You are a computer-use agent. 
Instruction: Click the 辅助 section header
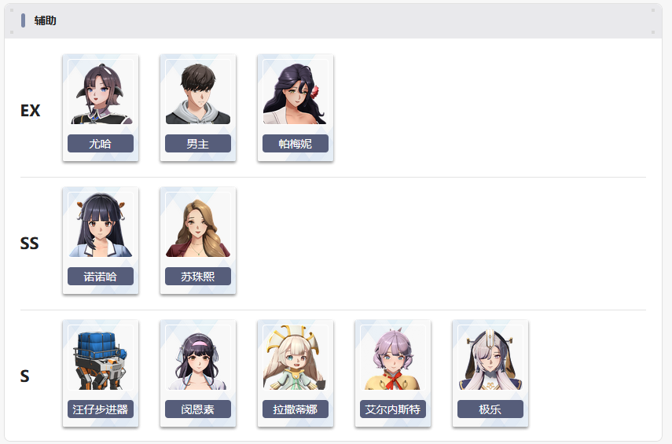pyautogui.click(x=45, y=20)
